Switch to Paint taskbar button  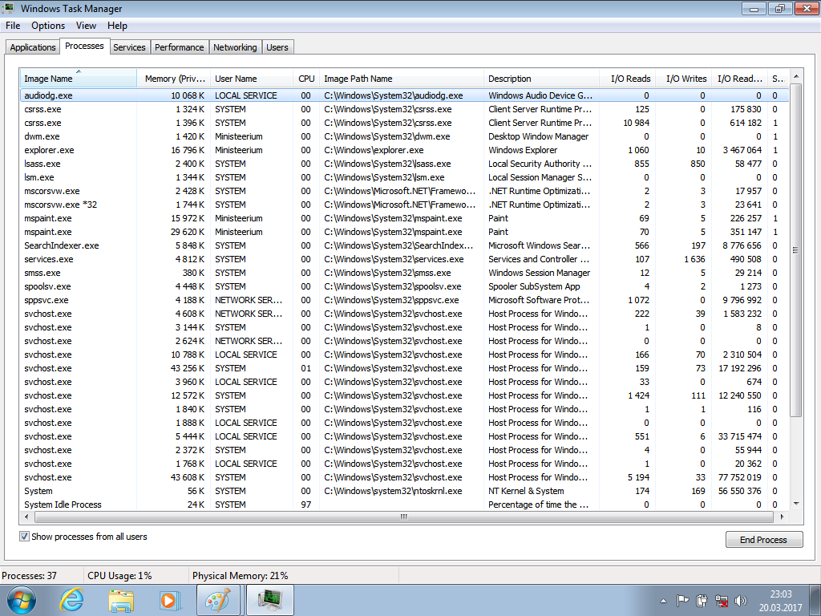218,600
